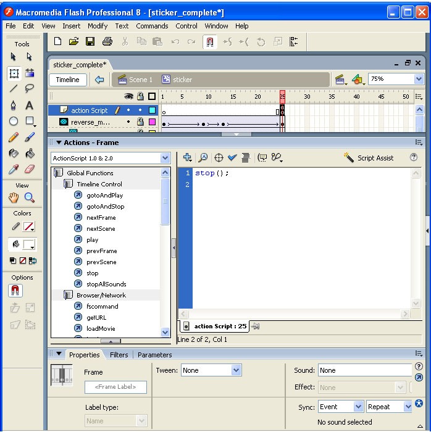Select the Zoom magnifier tool
The image size is (431, 432).
click(29, 197)
